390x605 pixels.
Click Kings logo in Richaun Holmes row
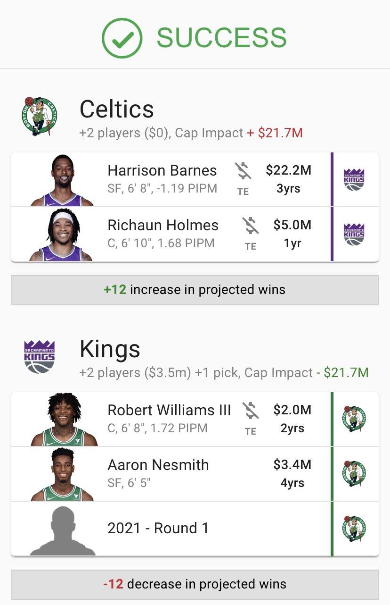[354, 235]
